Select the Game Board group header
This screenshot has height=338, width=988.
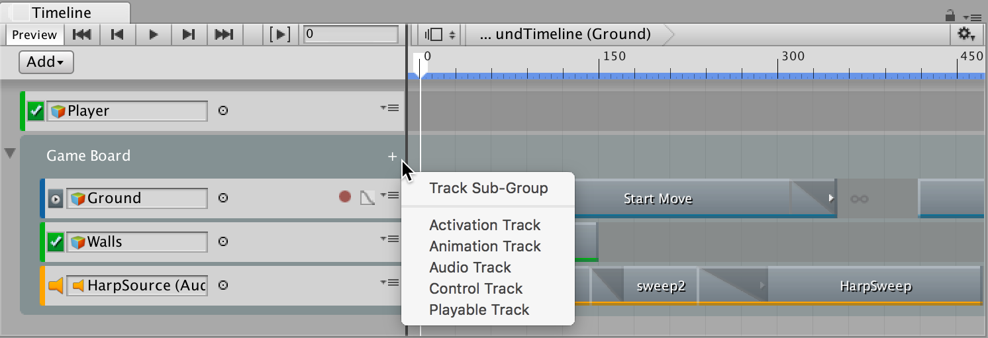pos(212,156)
